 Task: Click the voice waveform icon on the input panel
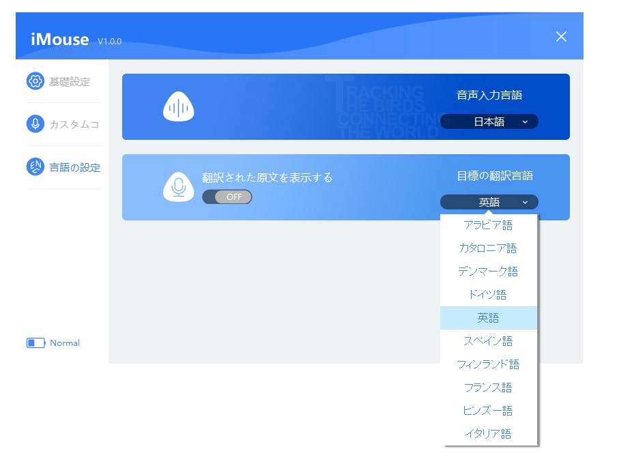(x=178, y=107)
